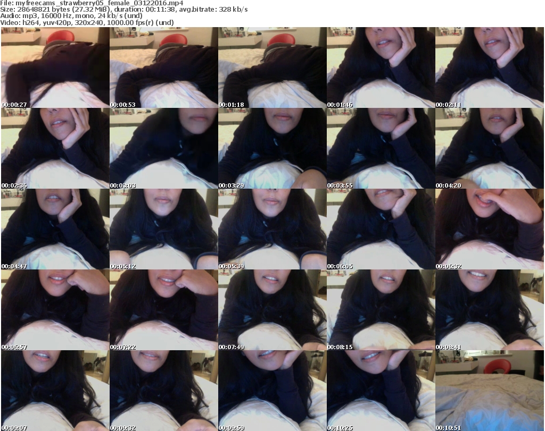Image resolution: width=545 pixels, height=431 pixels.
Task: Select the thumbnail stamped 00:07:22
Action: (164, 310)
